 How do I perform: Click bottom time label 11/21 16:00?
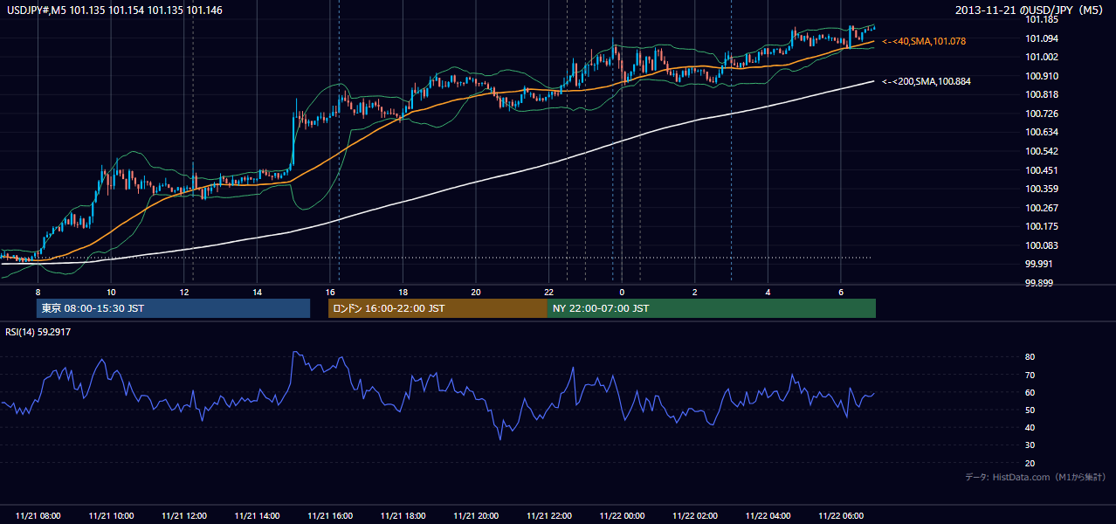point(330,516)
